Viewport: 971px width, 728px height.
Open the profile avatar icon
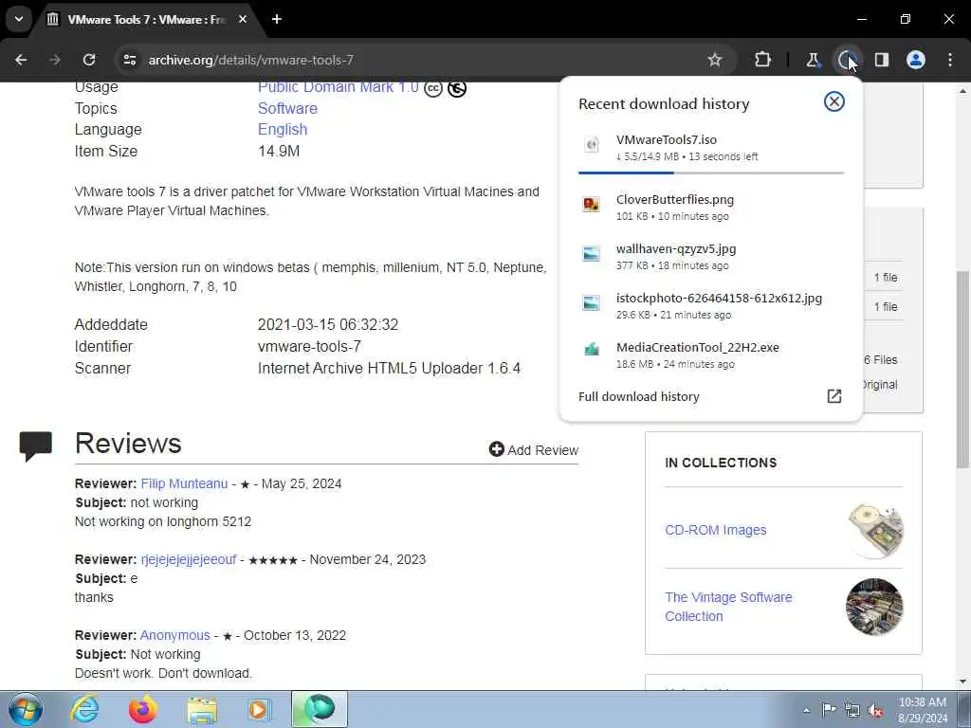[916, 60]
